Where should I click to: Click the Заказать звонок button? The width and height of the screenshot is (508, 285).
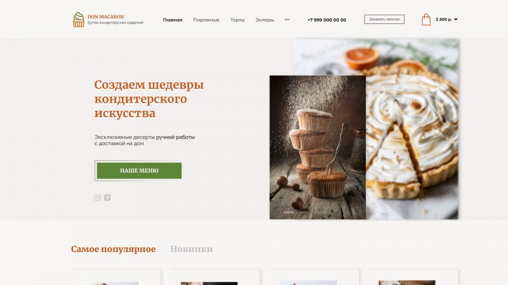[x=384, y=20]
